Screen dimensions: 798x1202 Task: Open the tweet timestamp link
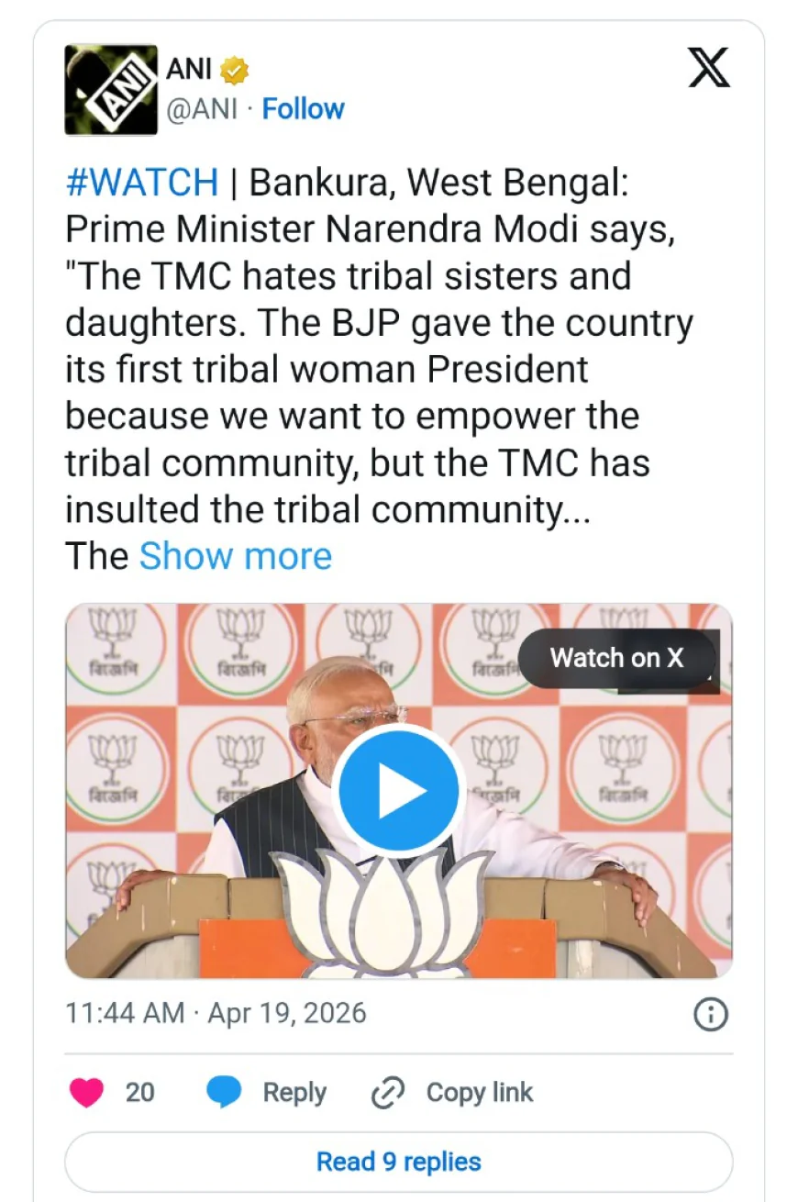tap(216, 1013)
